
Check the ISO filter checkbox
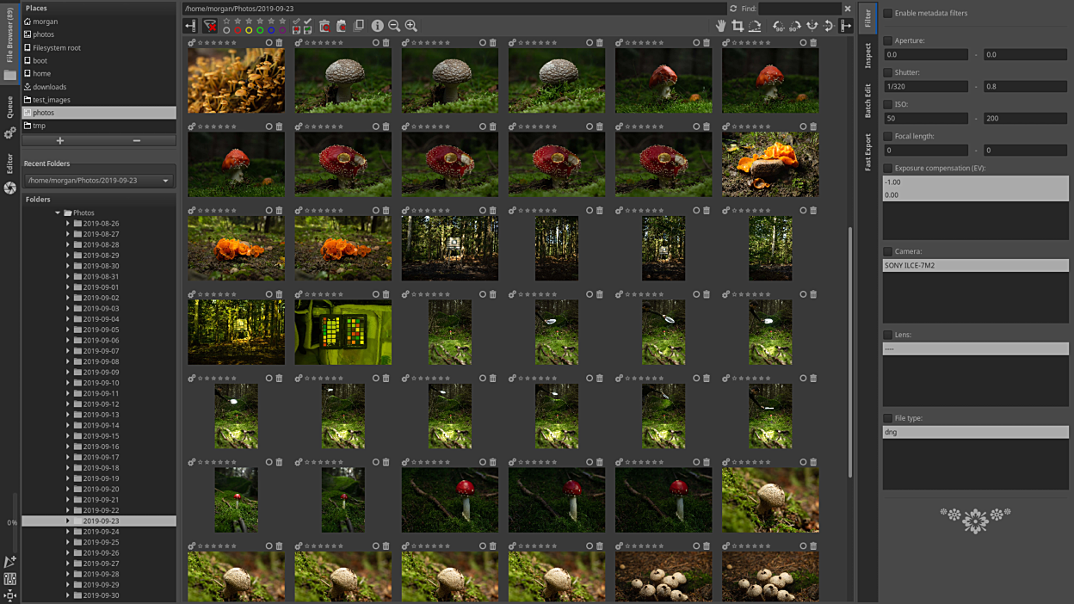point(887,105)
